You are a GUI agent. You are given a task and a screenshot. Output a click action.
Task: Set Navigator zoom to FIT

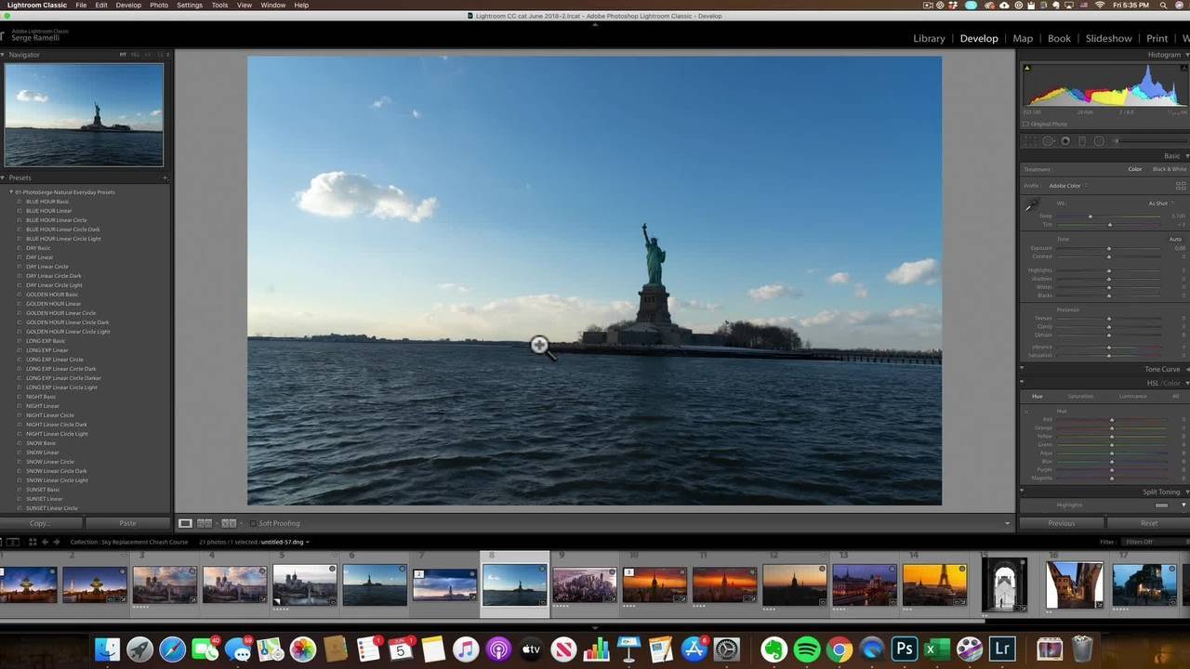point(123,55)
